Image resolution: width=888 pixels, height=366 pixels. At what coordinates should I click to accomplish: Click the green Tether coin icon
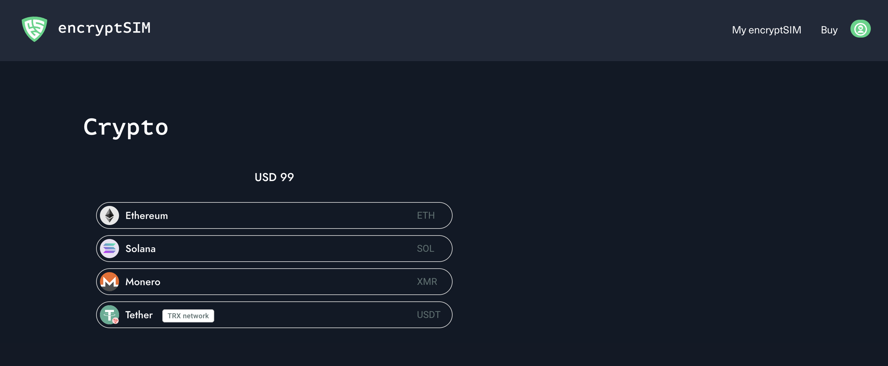pos(109,315)
